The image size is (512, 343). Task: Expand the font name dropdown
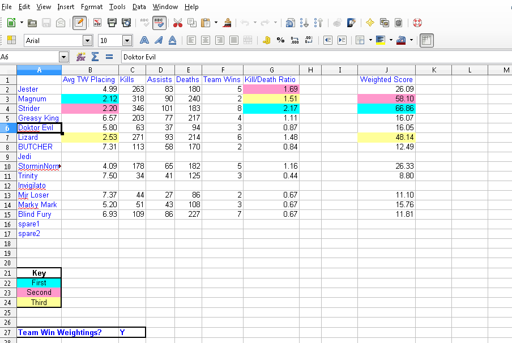(87, 40)
